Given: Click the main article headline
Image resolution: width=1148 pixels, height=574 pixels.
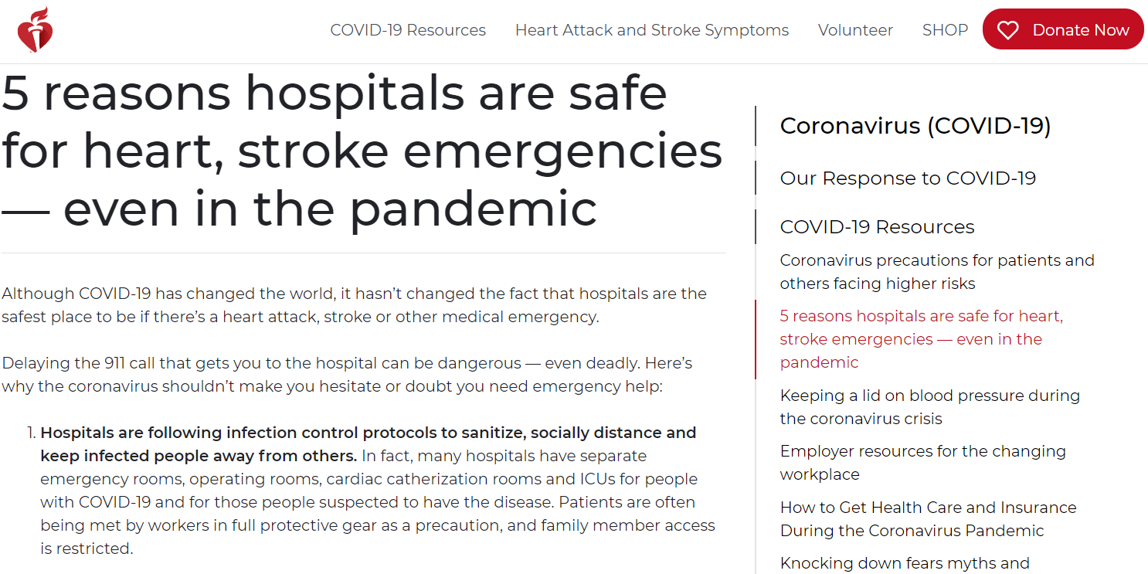Looking at the screenshot, I should click(x=362, y=151).
